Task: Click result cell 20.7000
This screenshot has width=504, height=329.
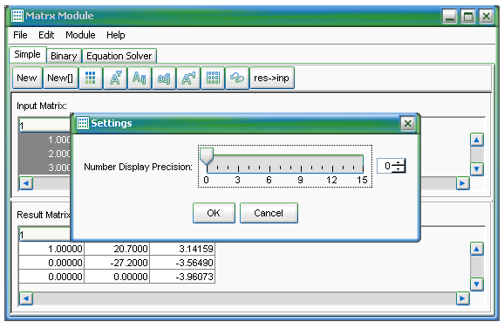Action: click(x=117, y=249)
